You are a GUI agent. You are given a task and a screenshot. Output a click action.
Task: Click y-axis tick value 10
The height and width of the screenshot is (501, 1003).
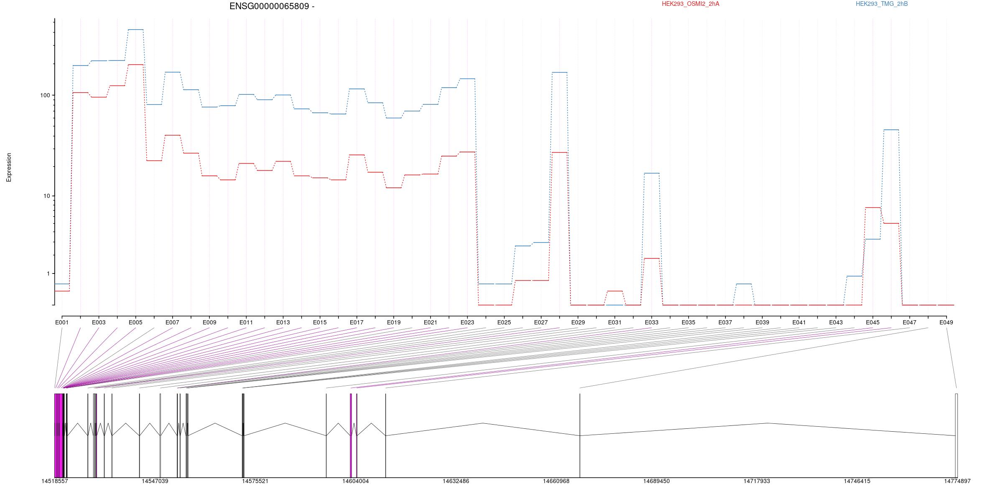(x=46, y=196)
